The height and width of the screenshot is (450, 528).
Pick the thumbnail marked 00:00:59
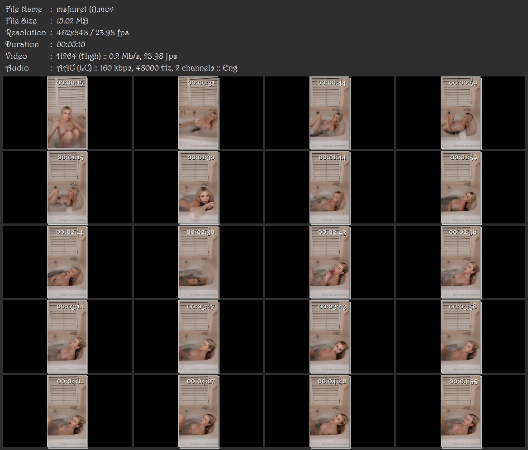pos(461,113)
